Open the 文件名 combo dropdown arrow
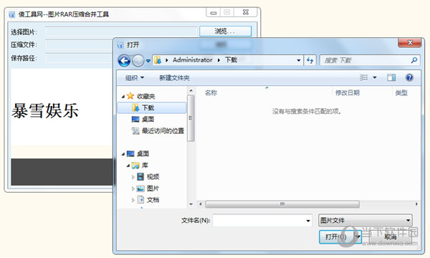This screenshot has width=430, height=258. pyautogui.click(x=308, y=221)
